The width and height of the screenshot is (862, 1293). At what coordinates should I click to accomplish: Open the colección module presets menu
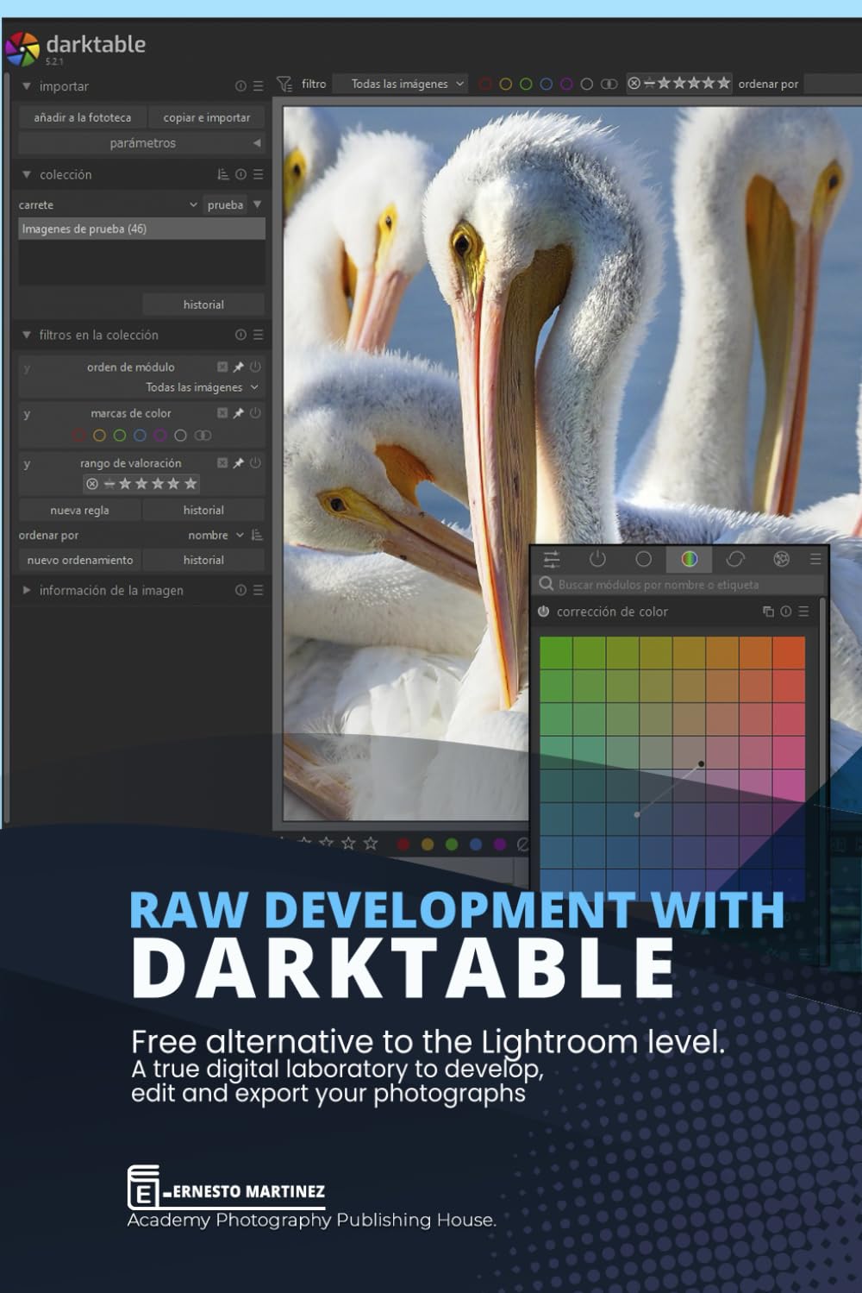[258, 174]
